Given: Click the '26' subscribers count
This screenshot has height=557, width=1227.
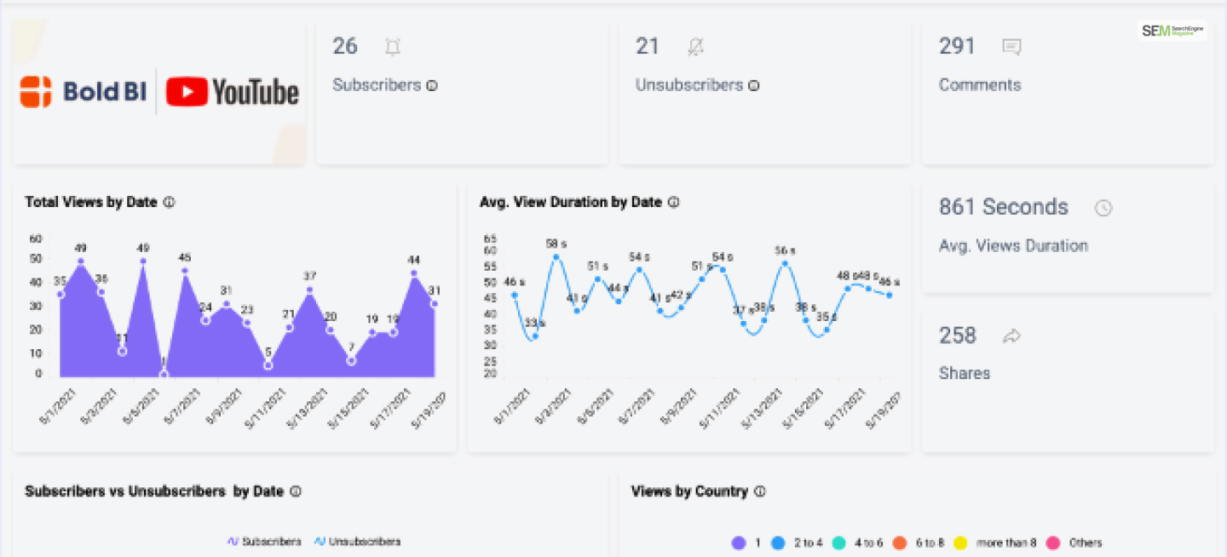Looking at the screenshot, I should (x=345, y=46).
